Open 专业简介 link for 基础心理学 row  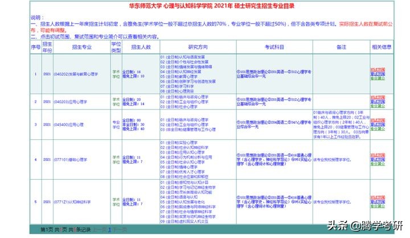click(378, 164)
